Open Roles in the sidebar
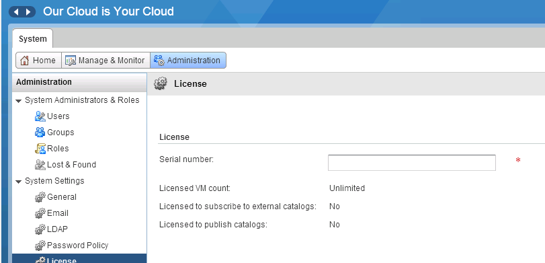Viewport: 545px width, 263px height. 58,148
